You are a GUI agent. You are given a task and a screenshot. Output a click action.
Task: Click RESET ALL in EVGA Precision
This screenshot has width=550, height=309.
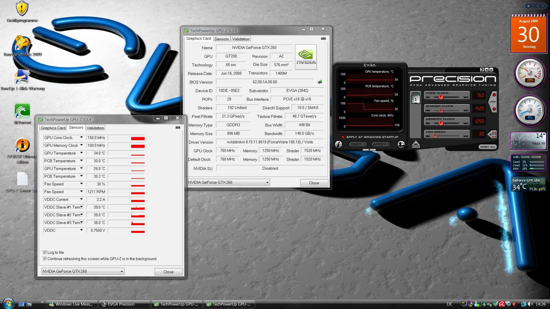[487, 147]
